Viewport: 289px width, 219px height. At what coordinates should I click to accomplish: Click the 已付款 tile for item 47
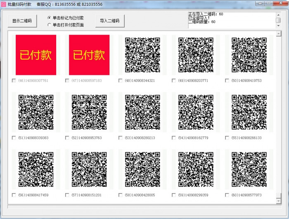coord(89,55)
